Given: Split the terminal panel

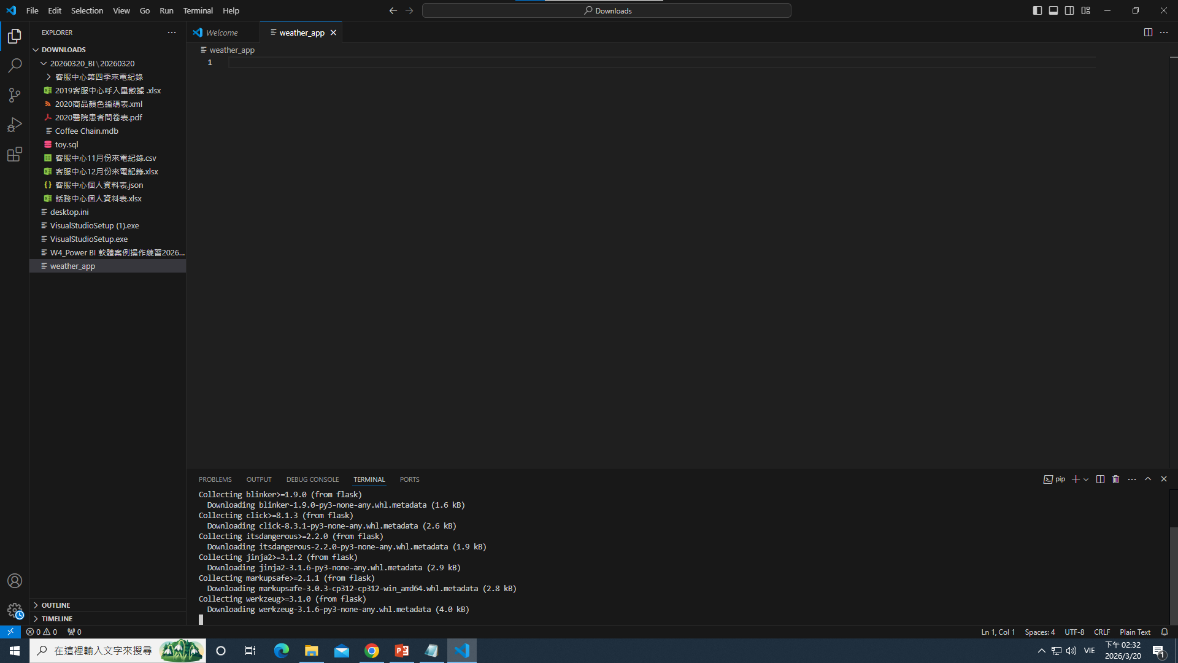Looking at the screenshot, I should pyautogui.click(x=1100, y=479).
